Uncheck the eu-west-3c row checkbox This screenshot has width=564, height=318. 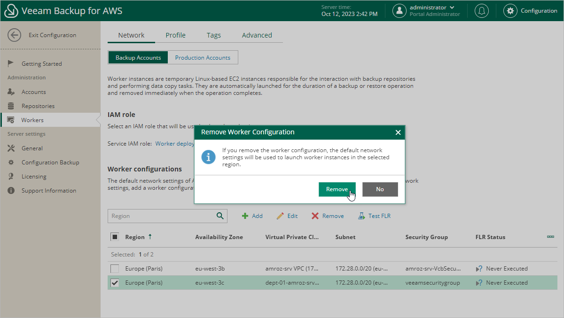(x=115, y=283)
